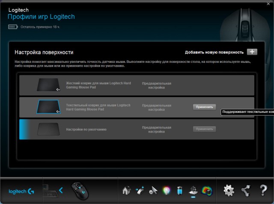The height and width of the screenshot is (204, 274).
Task: Click the blue left arrow device switcher
Action: (x=61, y=190)
